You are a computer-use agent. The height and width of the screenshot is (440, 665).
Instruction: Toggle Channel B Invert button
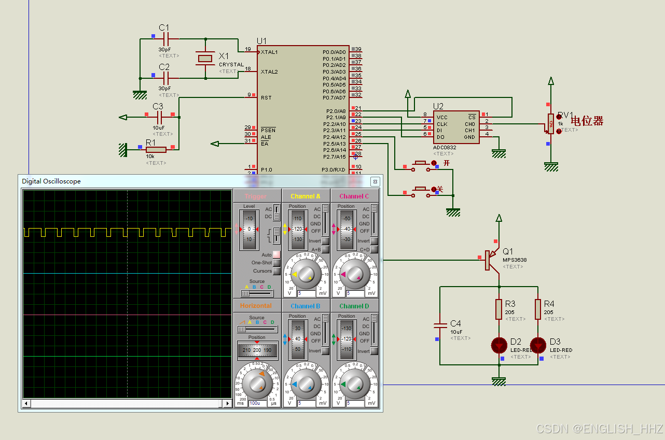pyautogui.click(x=325, y=351)
